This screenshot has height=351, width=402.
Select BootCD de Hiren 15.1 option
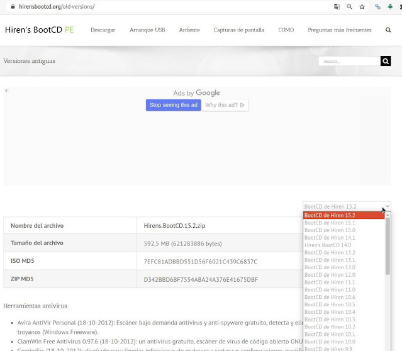pyautogui.click(x=343, y=223)
